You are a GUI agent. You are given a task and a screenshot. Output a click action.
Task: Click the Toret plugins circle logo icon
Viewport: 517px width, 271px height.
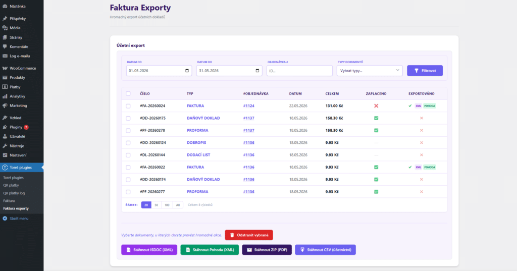point(5,168)
